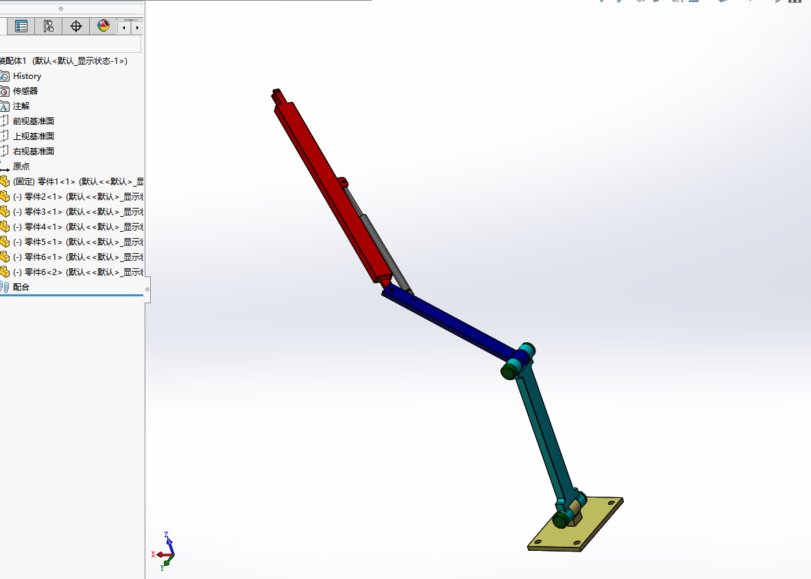Open the DisplayManager color-ball tab
811x579 pixels.
[x=104, y=26]
